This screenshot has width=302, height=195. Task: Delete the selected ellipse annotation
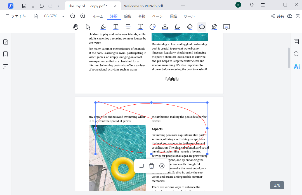click(152, 166)
